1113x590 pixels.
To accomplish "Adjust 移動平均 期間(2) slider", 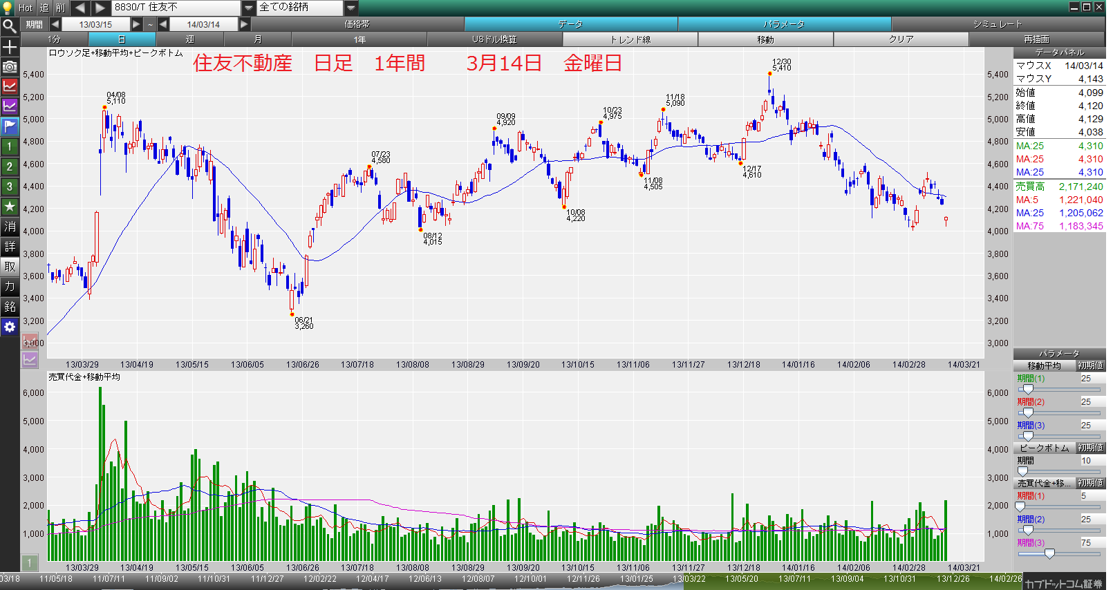I will (1027, 413).
